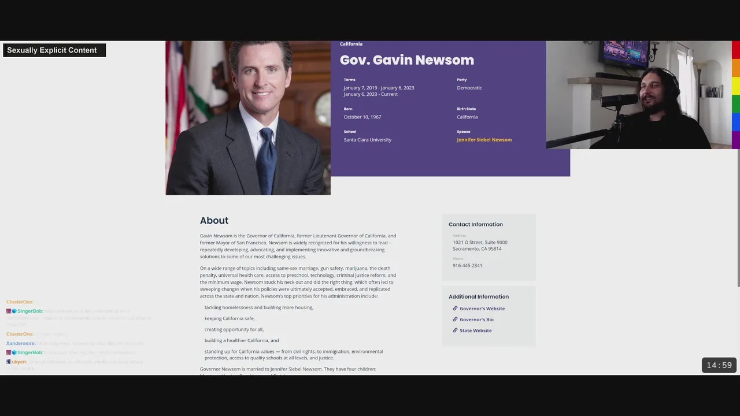Click the 'Gov. Gavin Newsom' heading
The image size is (740, 416).
coord(407,60)
